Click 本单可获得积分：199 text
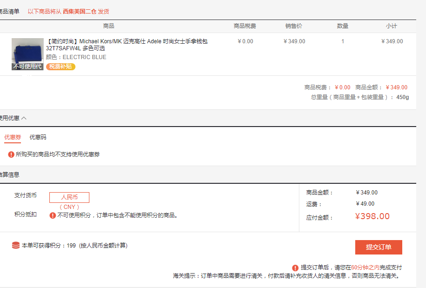This screenshot has height=288, width=426. click(48, 245)
